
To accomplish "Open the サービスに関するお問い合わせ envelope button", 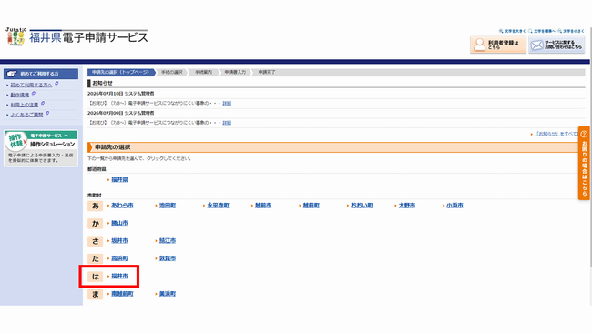I will pyautogui.click(x=556, y=45).
